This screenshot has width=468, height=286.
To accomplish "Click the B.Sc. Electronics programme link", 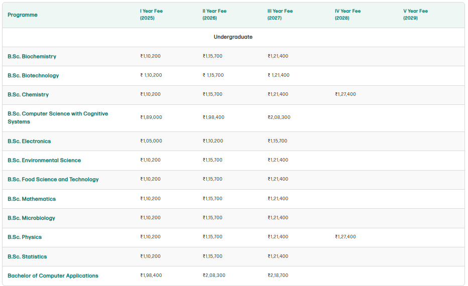I will coord(29,141).
